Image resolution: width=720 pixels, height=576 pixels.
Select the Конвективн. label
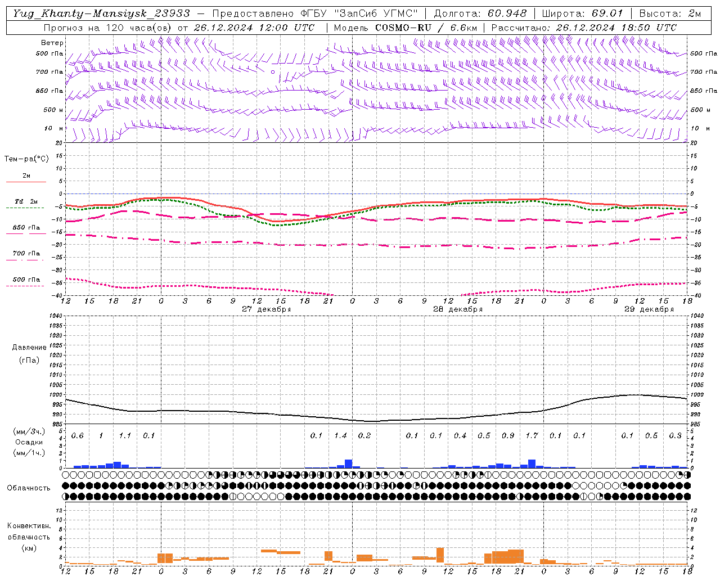tap(29, 526)
